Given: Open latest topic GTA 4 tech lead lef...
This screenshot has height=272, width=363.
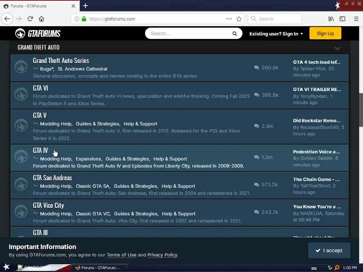Looking at the screenshot, I should click(317, 62).
